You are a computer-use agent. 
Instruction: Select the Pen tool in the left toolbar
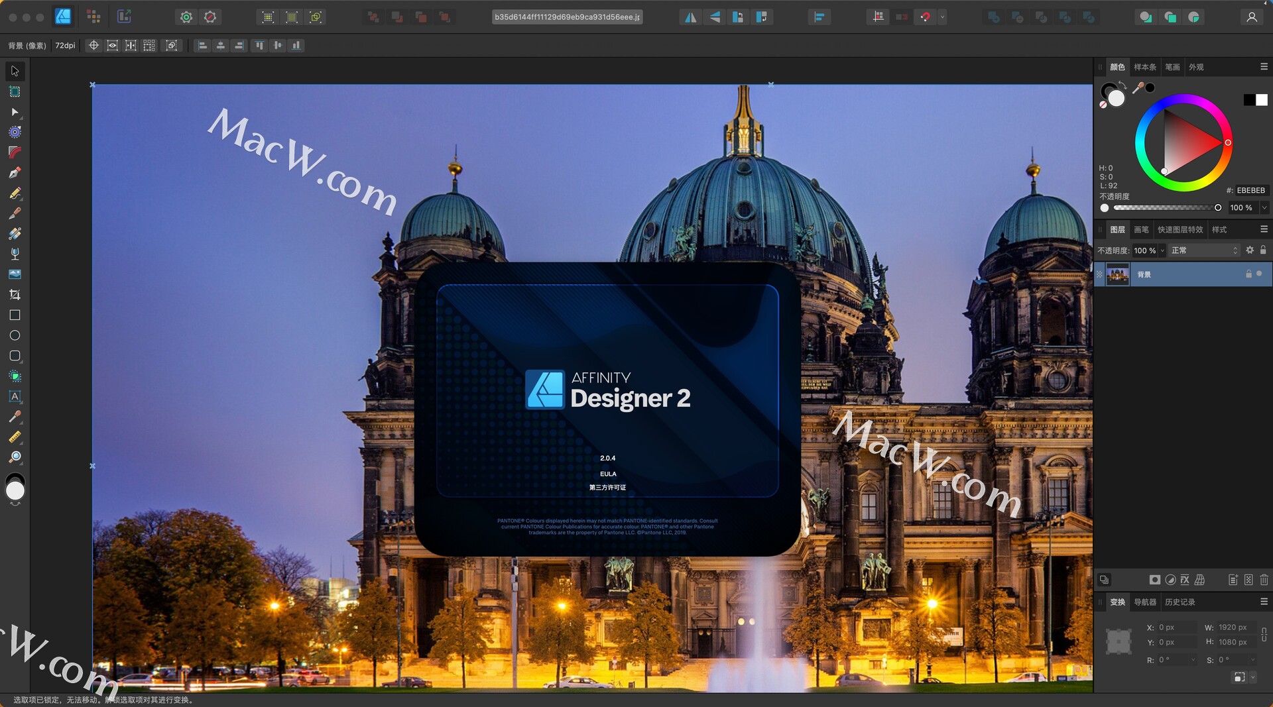pos(15,173)
